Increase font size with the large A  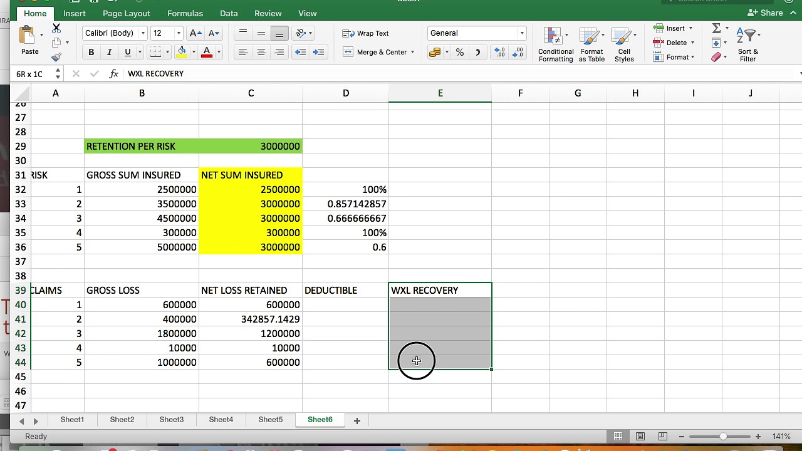[195, 33]
